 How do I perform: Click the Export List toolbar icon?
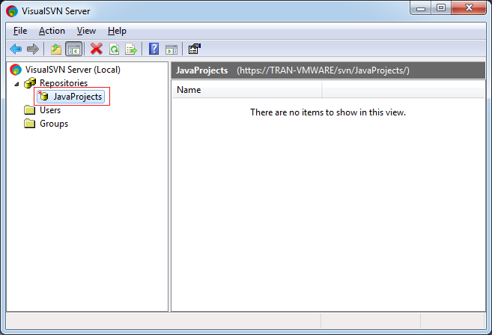pyautogui.click(x=131, y=49)
